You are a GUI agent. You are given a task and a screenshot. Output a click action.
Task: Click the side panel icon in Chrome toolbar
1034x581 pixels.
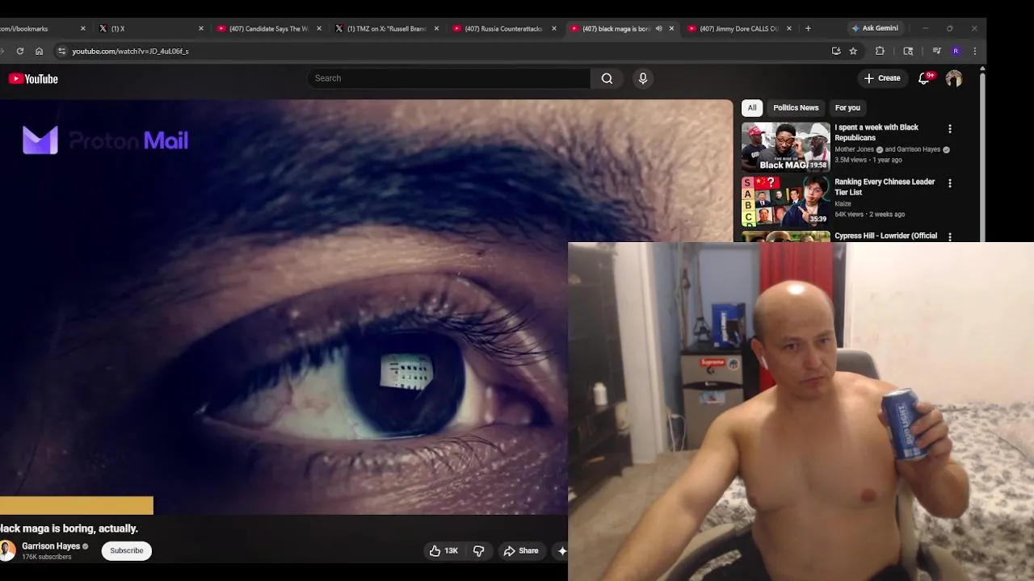point(908,51)
